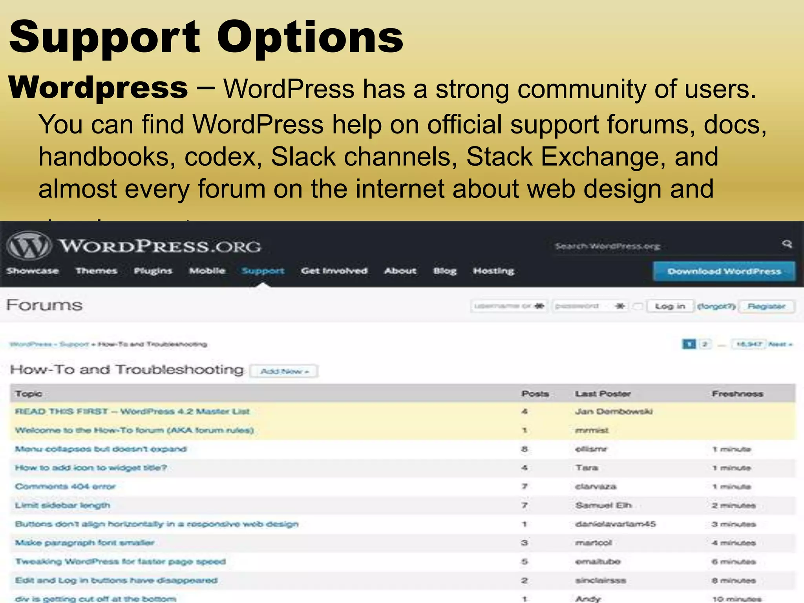Image resolution: width=804 pixels, height=603 pixels.
Task: Click the Forums heading
Action: coord(44,305)
